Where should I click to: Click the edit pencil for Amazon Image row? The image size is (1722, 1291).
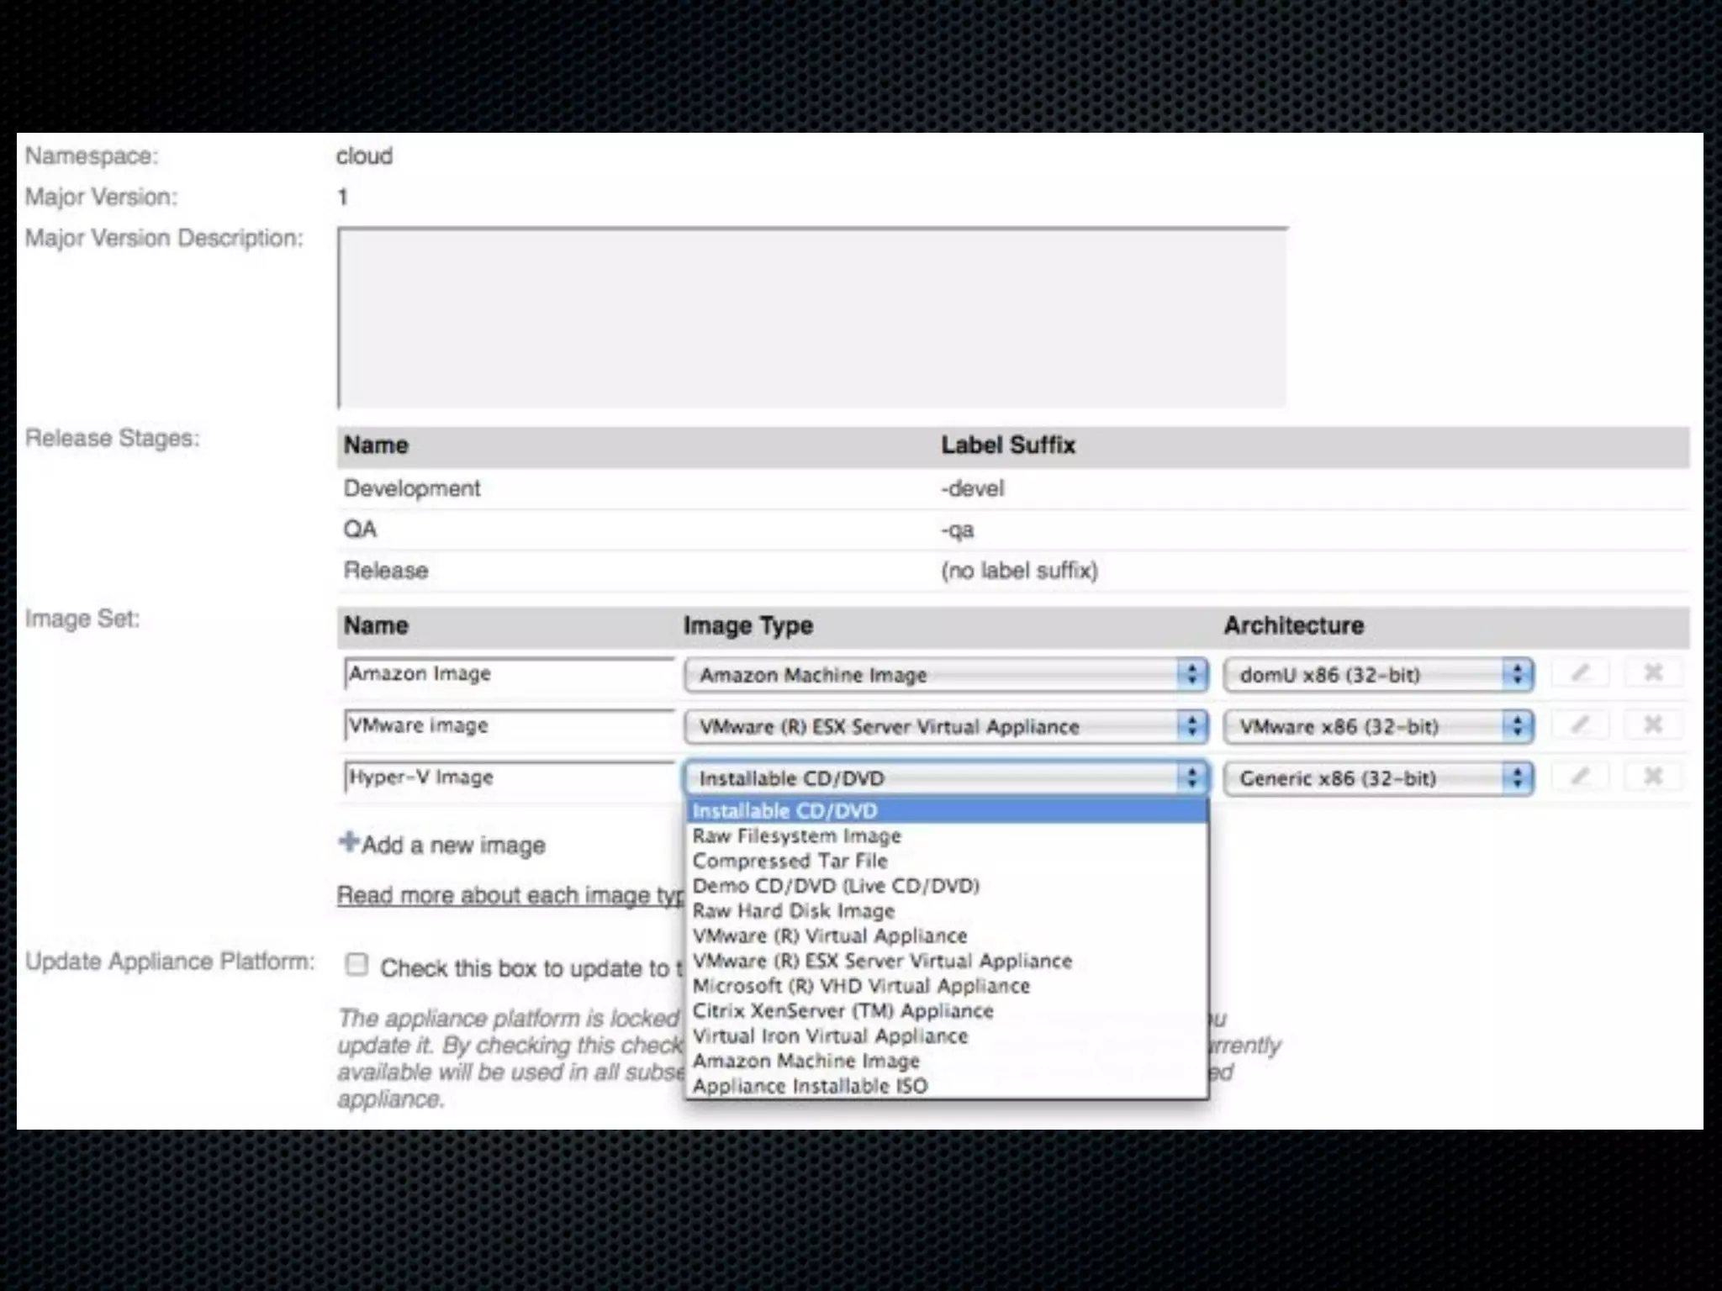pyautogui.click(x=1581, y=672)
